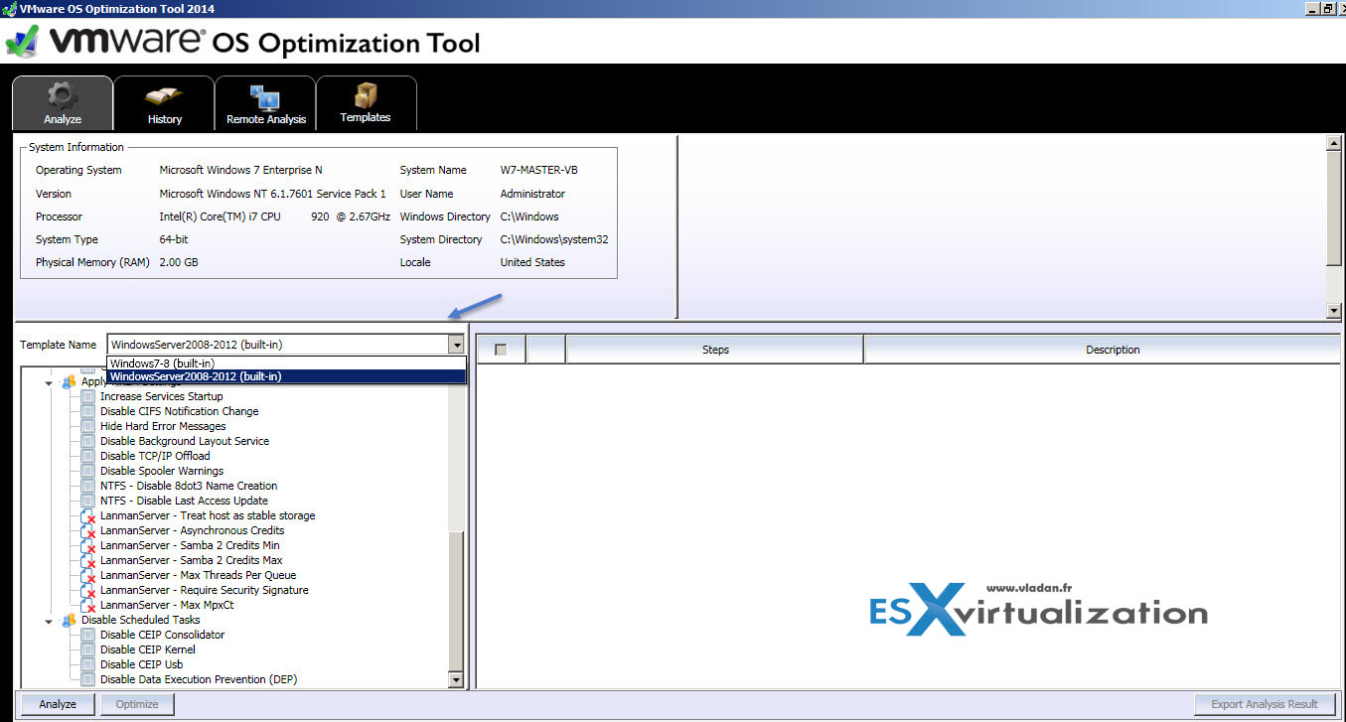Tick the select-all checkbox in the Steps table header
1346x722 pixels.
click(x=501, y=350)
